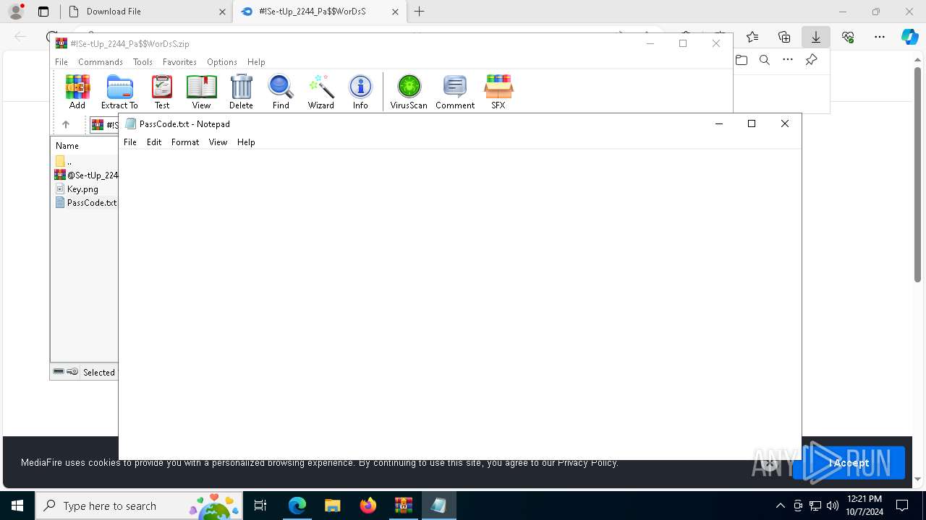Image resolution: width=926 pixels, height=520 pixels.
Task: Pin the Downloads panel
Action: click(812, 60)
